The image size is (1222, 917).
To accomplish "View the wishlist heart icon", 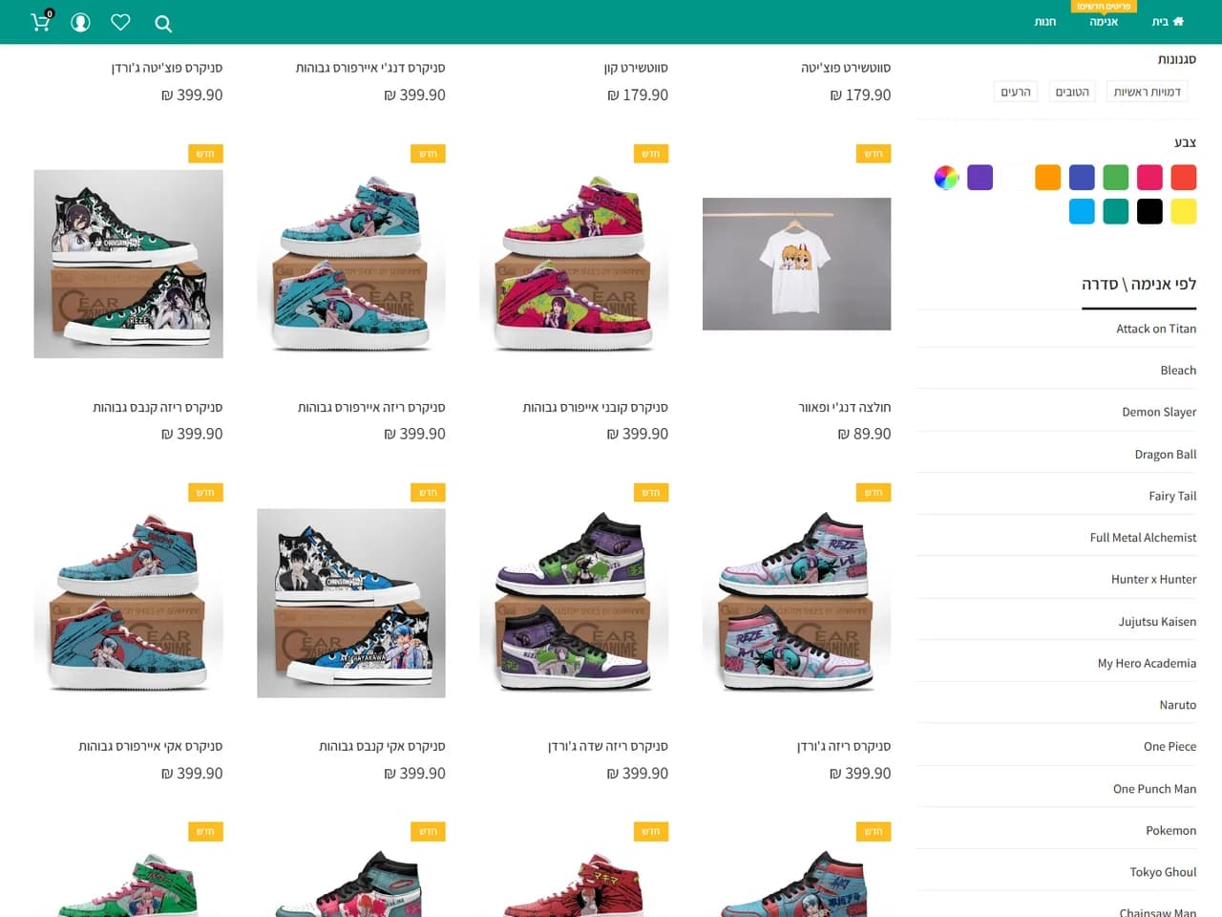I will (x=120, y=22).
